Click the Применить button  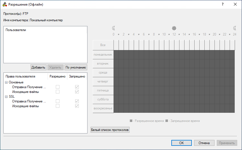click(227, 143)
